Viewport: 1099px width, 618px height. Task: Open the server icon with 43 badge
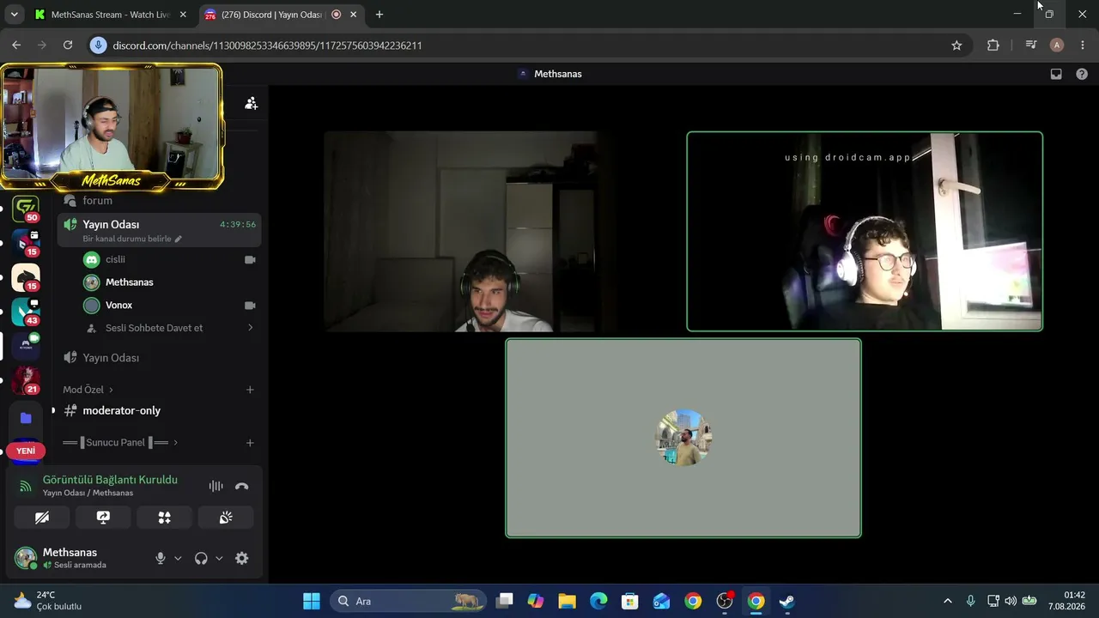pos(26,312)
